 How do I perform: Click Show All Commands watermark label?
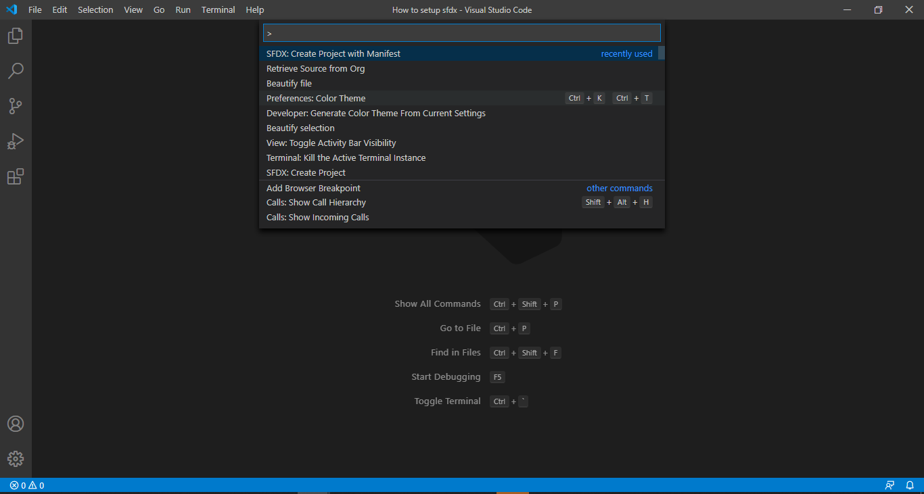click(x=438, y=304)
